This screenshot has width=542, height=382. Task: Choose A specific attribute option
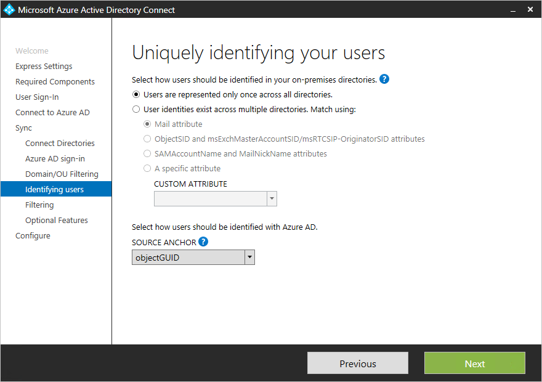pos(146,168)
